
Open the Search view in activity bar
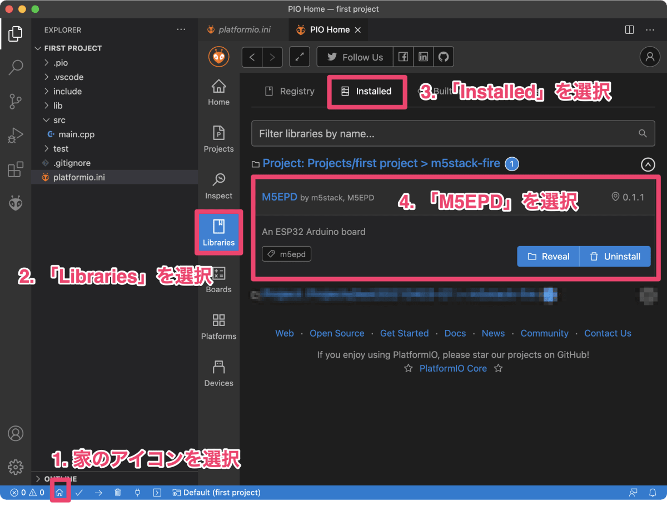pos(16,68)
